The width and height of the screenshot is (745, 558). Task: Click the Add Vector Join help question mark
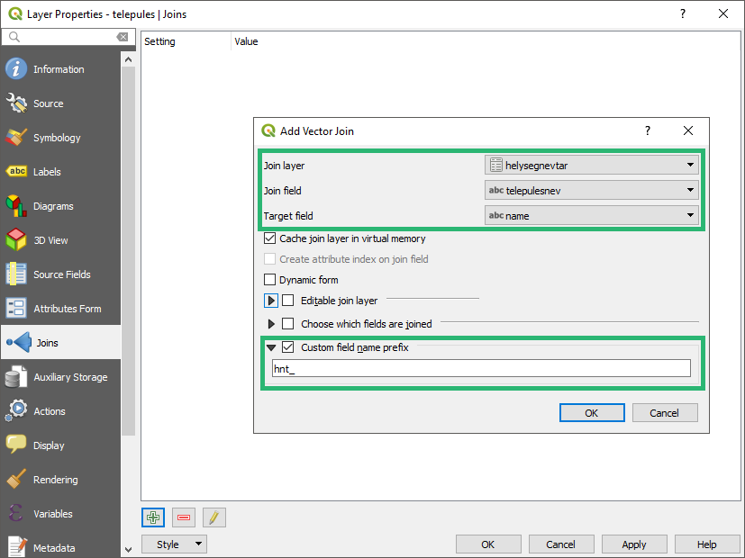point(648,130)
